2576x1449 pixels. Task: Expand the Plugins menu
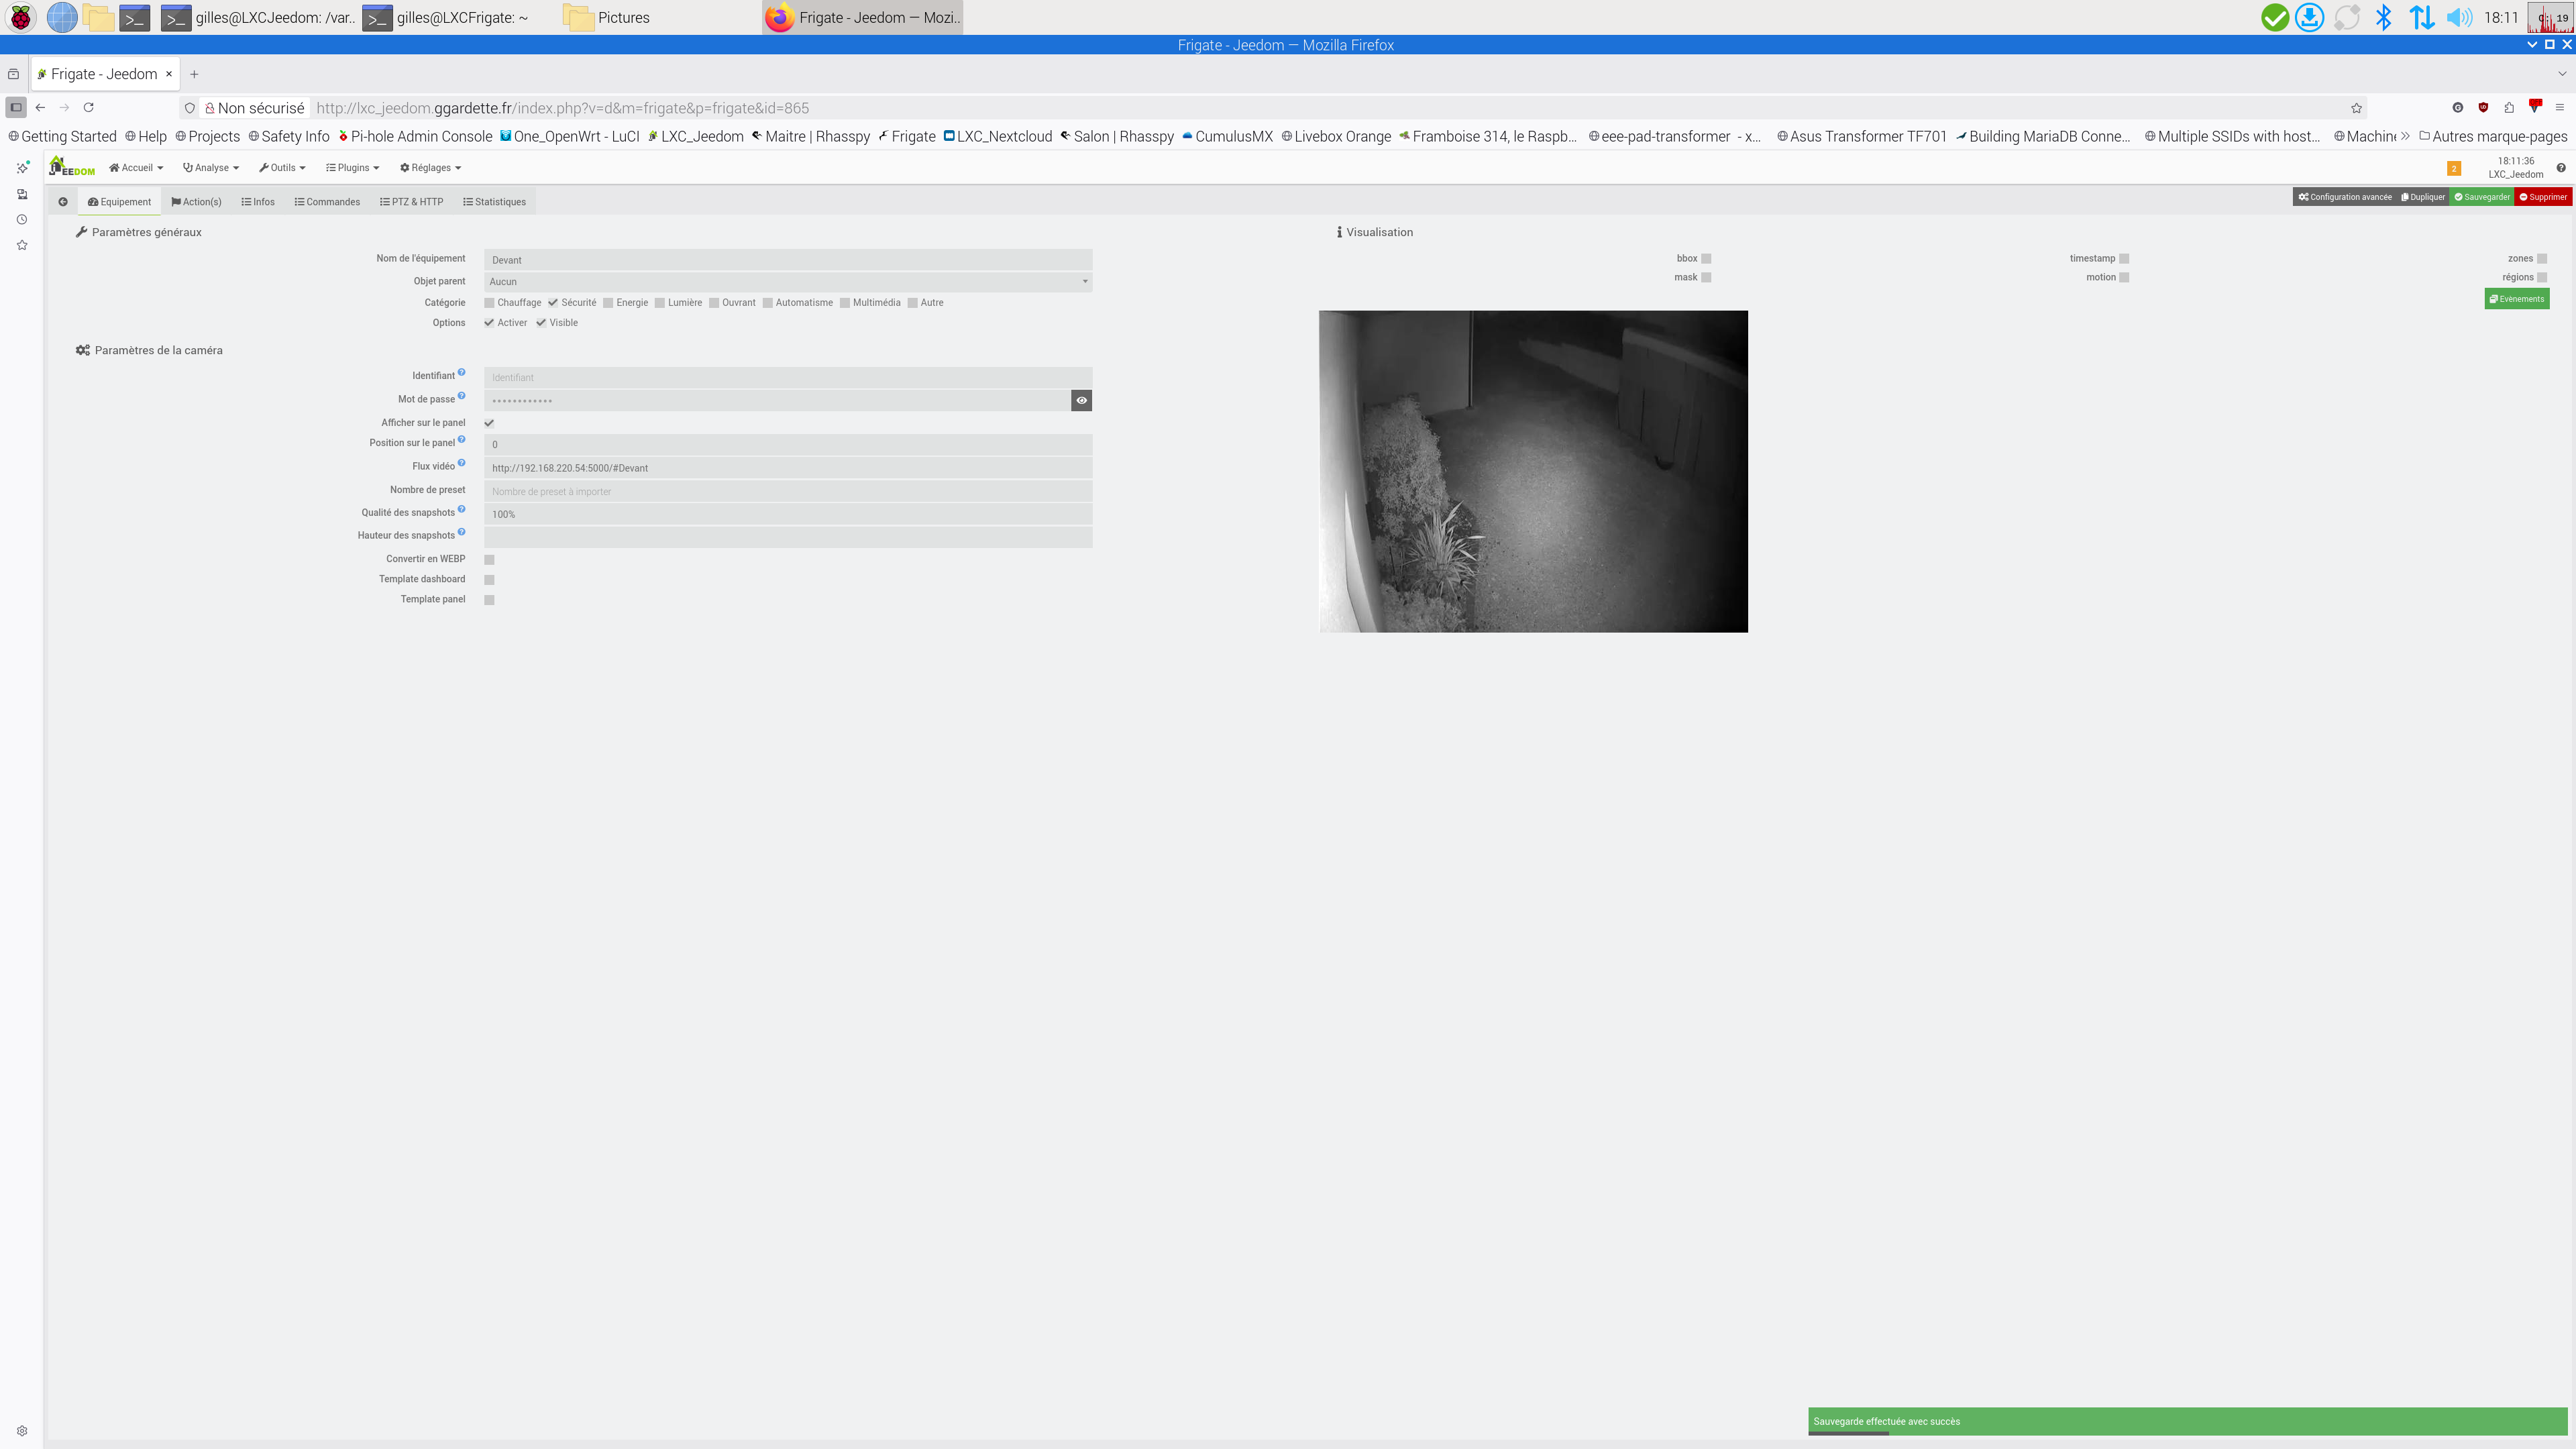click(x=352, y=168)
